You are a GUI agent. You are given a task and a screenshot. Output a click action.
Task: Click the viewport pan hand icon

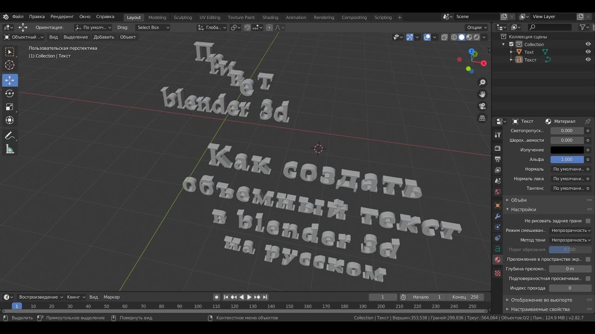482,94
